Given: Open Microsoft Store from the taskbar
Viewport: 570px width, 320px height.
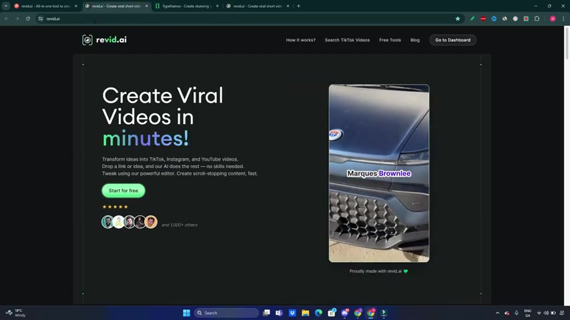Looking at the screenshot, I should pyautogui.click(x=332, y=313).
